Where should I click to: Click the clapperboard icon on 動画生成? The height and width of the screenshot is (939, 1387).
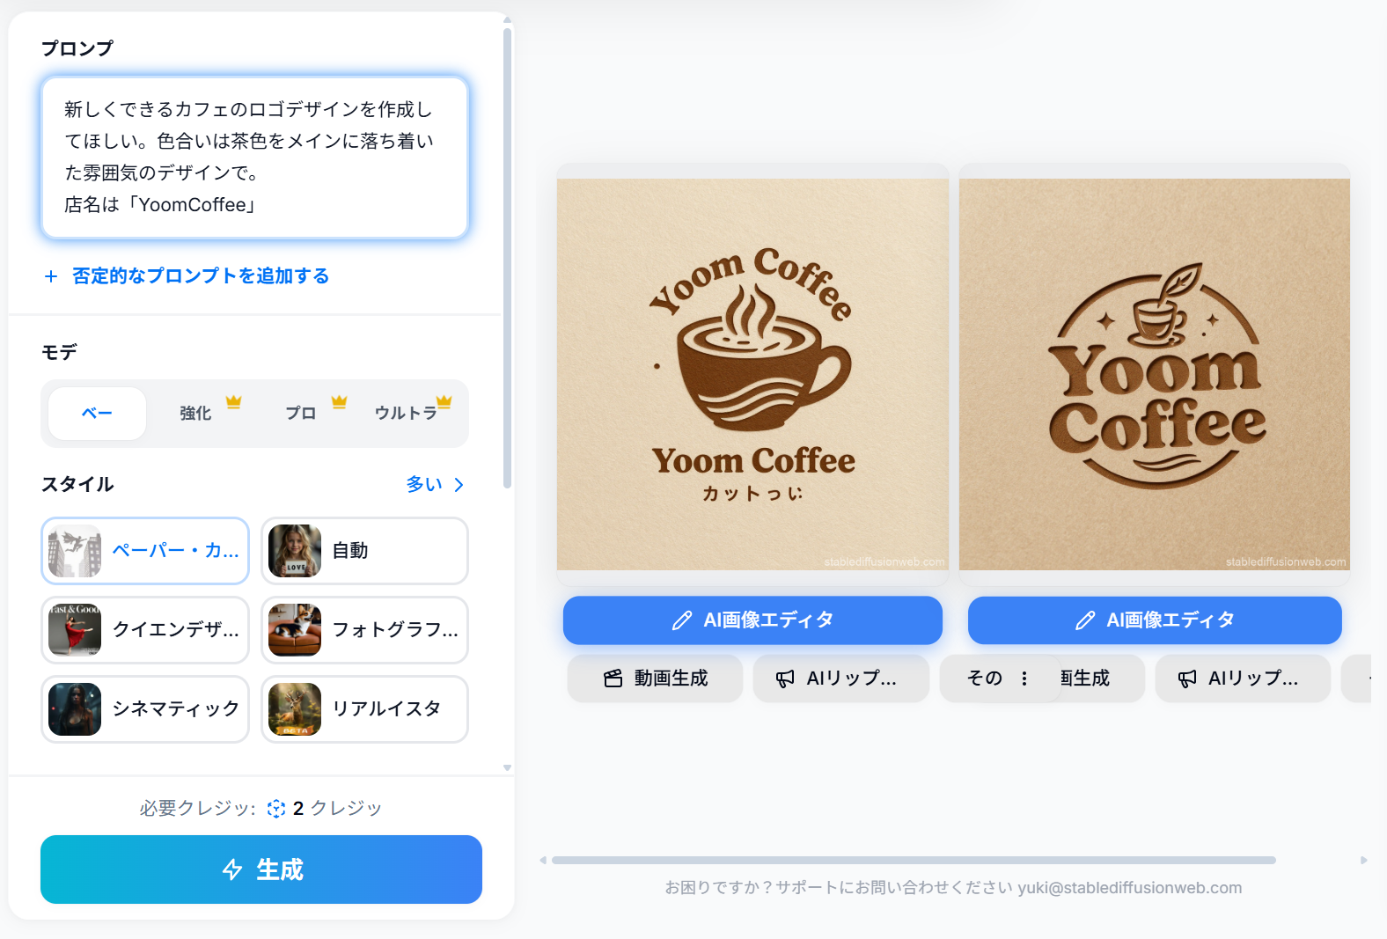tap(613, 679)
